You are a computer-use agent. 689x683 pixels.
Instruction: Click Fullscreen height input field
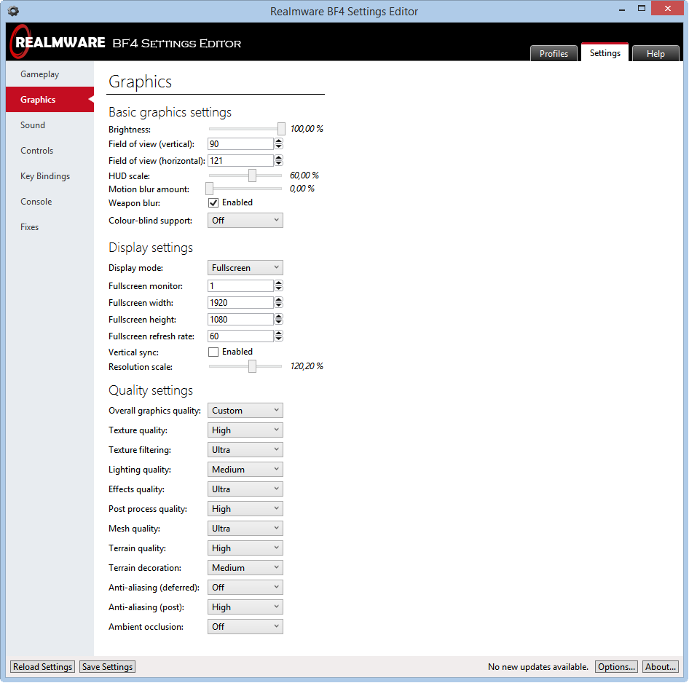tap(241, 320)
